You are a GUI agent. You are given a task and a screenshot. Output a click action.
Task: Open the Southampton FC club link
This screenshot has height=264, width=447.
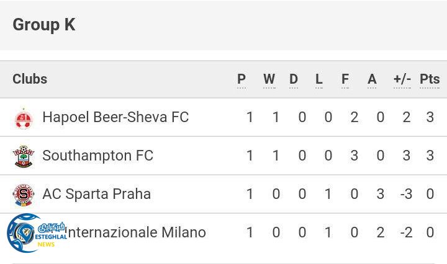click(x=97, y=156)
